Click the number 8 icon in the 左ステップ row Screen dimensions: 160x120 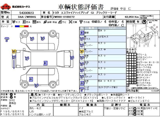(82, 77)
